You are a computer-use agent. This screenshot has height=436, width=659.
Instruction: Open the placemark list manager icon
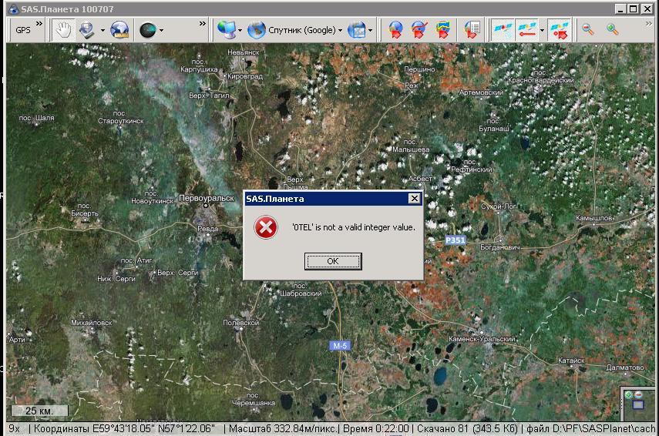472,30
